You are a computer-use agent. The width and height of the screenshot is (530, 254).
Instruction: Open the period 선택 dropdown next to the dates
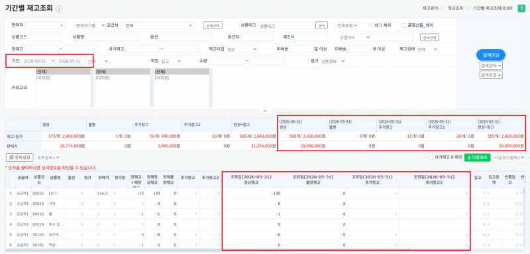click(x=98, y=61)
